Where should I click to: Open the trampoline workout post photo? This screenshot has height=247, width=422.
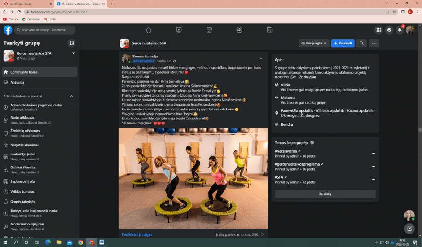coord(193,178)
